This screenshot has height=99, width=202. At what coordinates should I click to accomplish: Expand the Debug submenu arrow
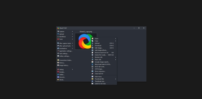click(x=73, y=69)
